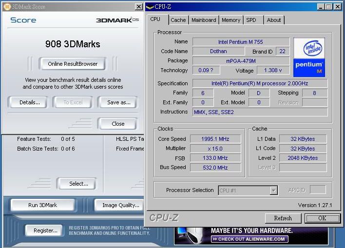Screen dimensions: 345x248
Task: Click the Core Speed value 1995.1 MHz
Action: (215, 139)
